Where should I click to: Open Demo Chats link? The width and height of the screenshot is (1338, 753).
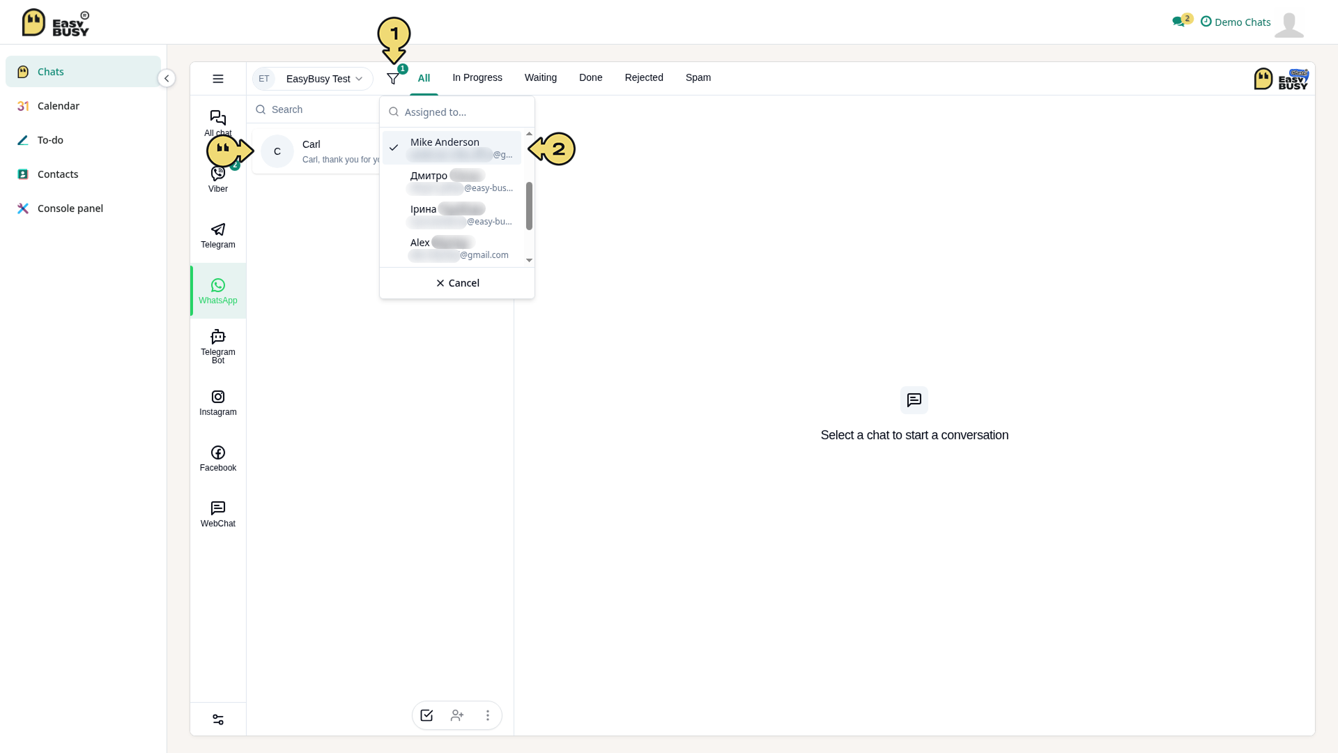[x=1236, y=22]
